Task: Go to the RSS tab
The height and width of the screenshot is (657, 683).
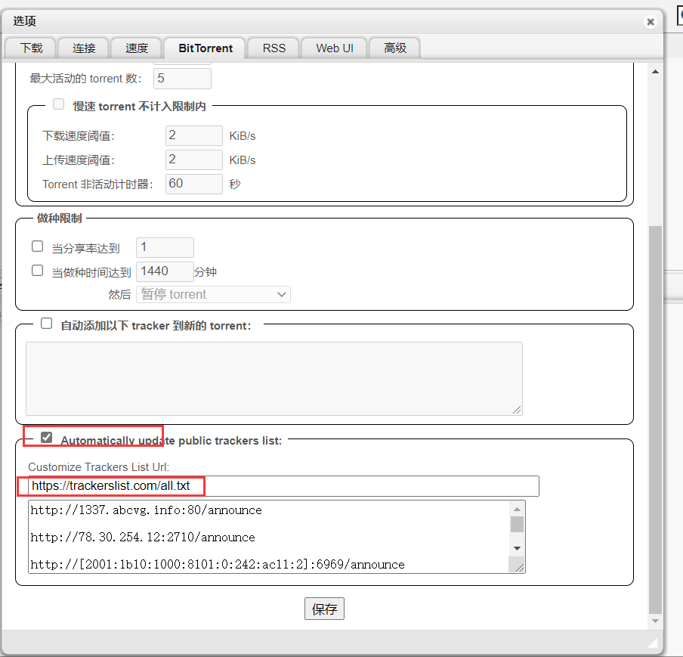Action: pos(274,48)
